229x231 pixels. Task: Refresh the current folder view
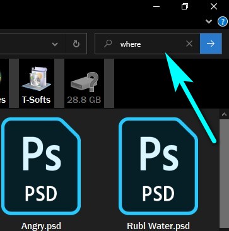coord(76,44)
